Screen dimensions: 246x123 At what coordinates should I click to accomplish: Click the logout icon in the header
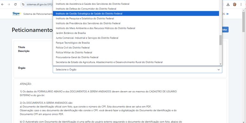[227, 14]
